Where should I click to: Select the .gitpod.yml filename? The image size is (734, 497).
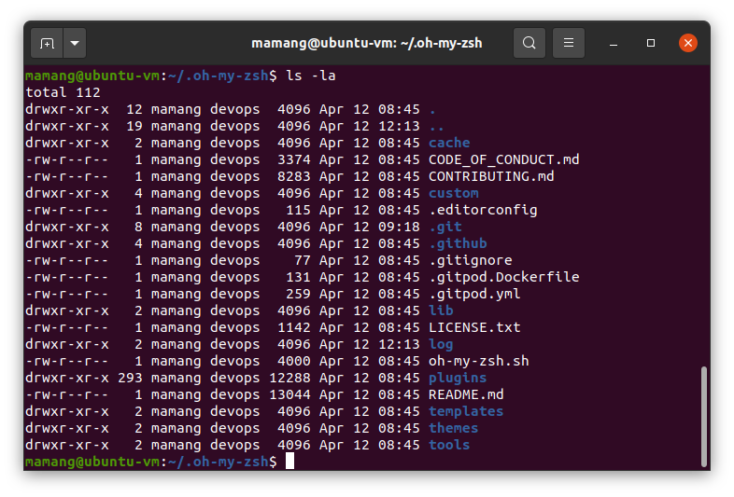click(474, 294)
